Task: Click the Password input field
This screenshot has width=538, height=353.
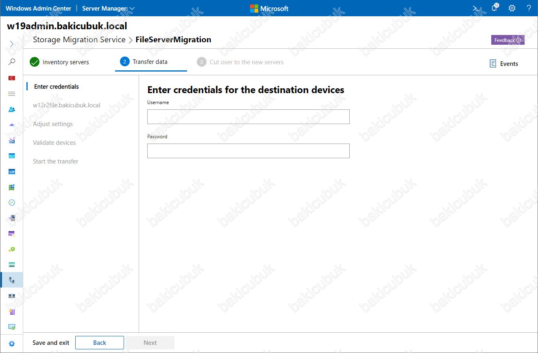Action: (x=248, y=151)
